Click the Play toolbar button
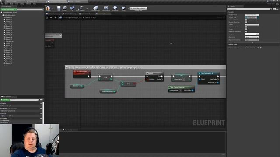This screenshot has height=157, width=280. (123, 8)
